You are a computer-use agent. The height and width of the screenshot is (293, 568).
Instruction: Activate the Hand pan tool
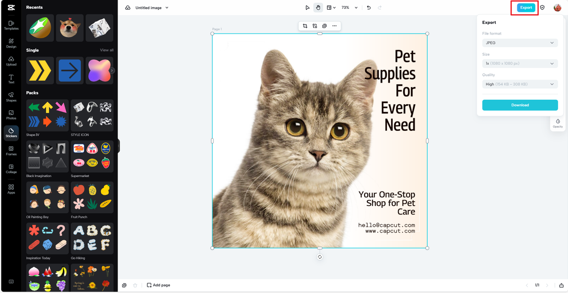318,8
